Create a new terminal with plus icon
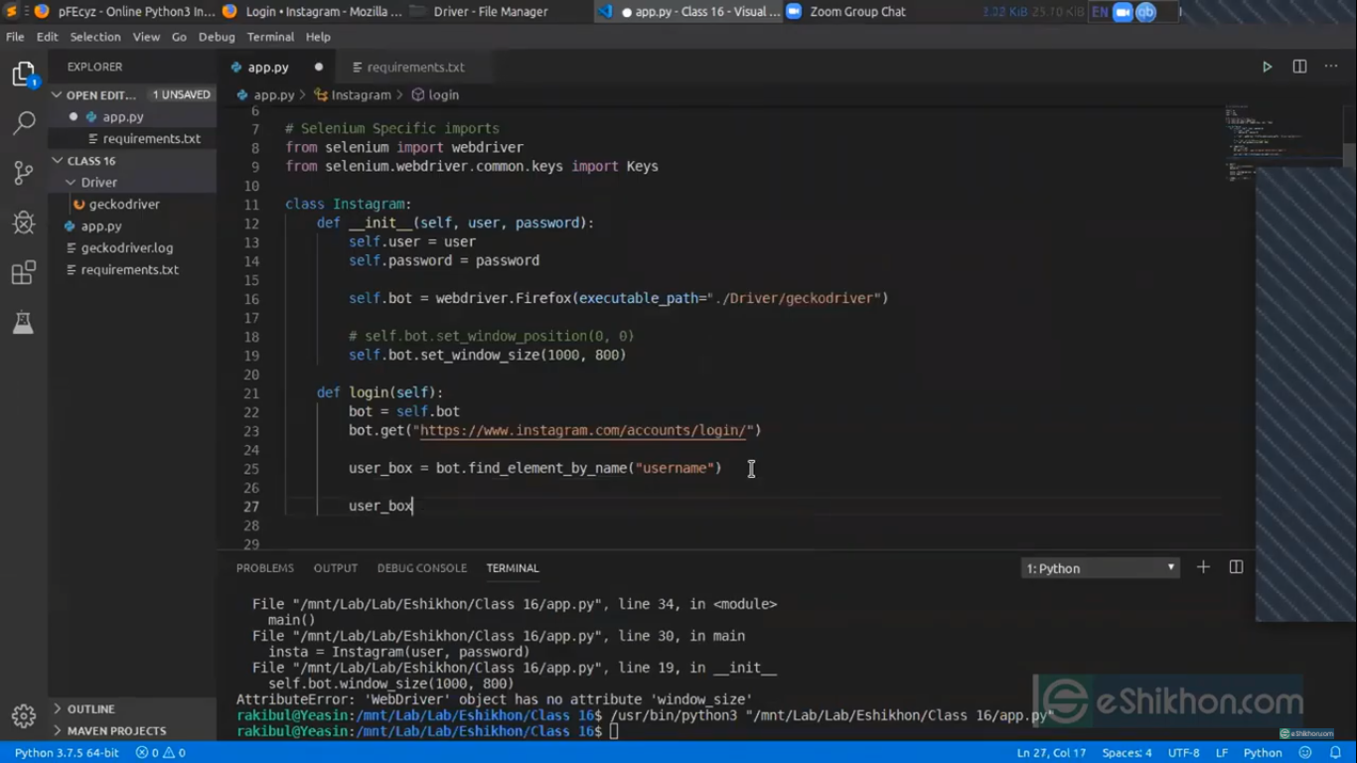The image size is (1357, 763). pos(1203,567)
